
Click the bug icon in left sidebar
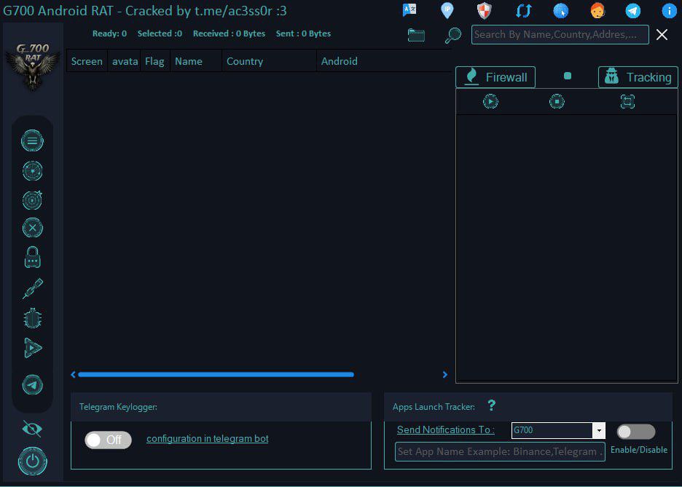click(x=32, y=318)
